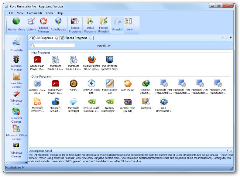Viewport: 240px width, 177px height.
Task: Switch to Traced Programs tab
Action: pos(76,38)
